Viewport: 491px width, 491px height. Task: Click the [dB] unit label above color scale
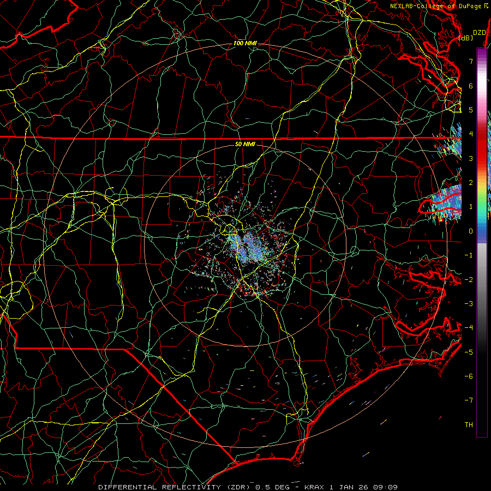coord(466,38)
